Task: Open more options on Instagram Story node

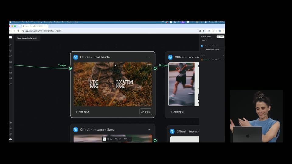Action: [150, 130]
